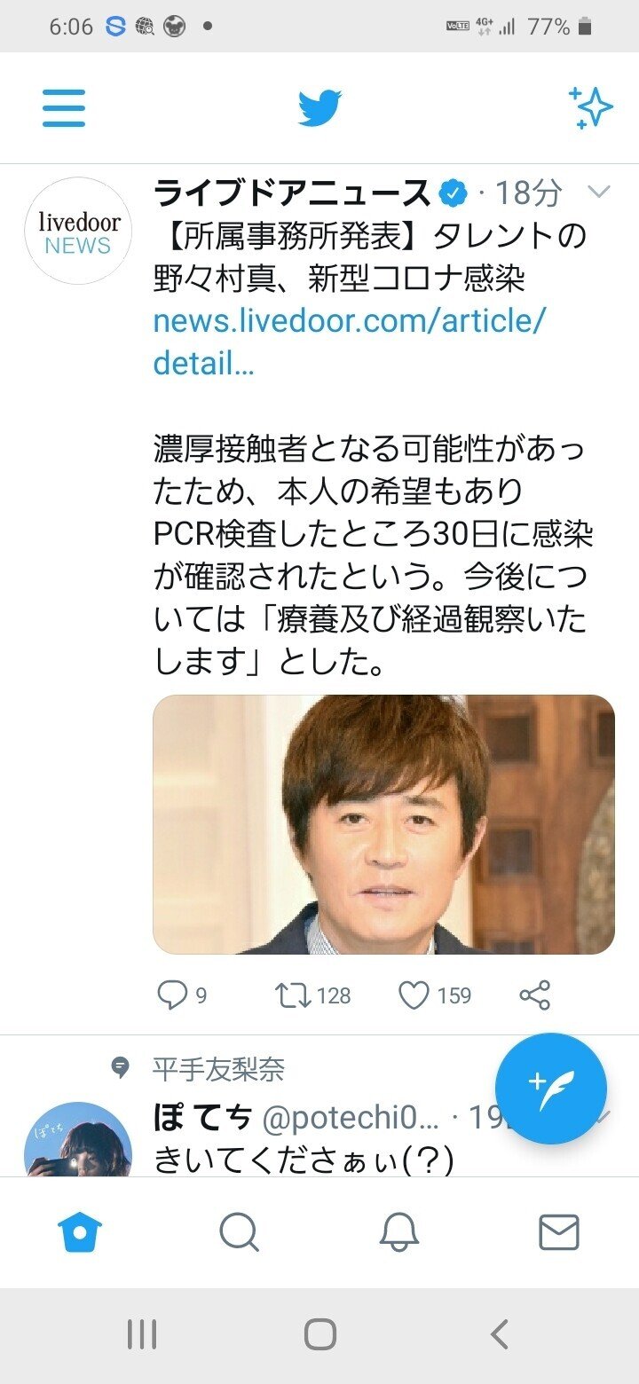Like the livedoor news tweet
The height and width of the screenshot is (1384, 639).
(x=434, y=995)
